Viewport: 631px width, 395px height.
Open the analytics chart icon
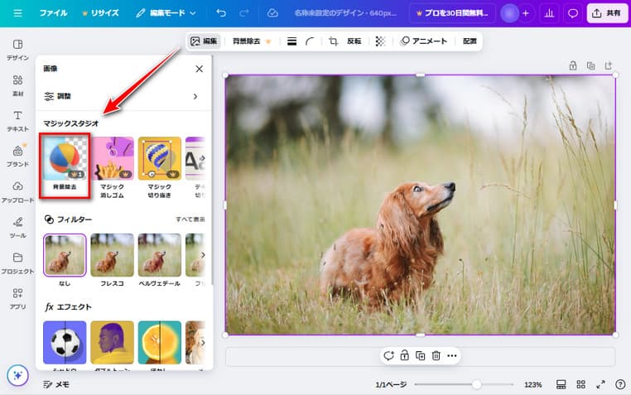(x=549, y=13)
